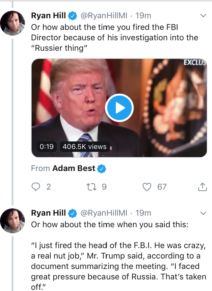Image resolution: width=212 pixels, height=291 pixels.
Task: Tap the 406.5K views label on the video
Action: 84,147
